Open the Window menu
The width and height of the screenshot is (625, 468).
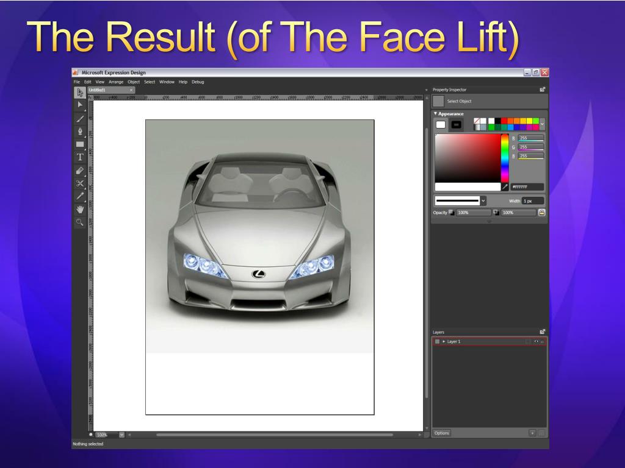[x=167, y=82]
